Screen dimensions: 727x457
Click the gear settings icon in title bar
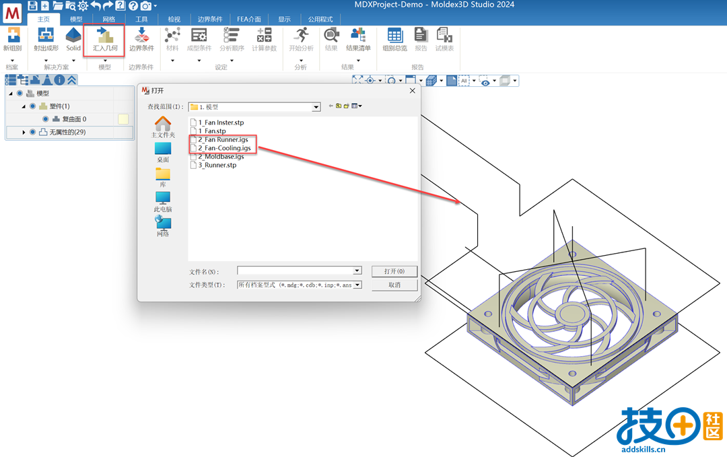[x=83, y=5]
